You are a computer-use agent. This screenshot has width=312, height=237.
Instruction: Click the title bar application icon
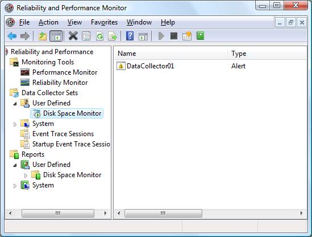9,8
